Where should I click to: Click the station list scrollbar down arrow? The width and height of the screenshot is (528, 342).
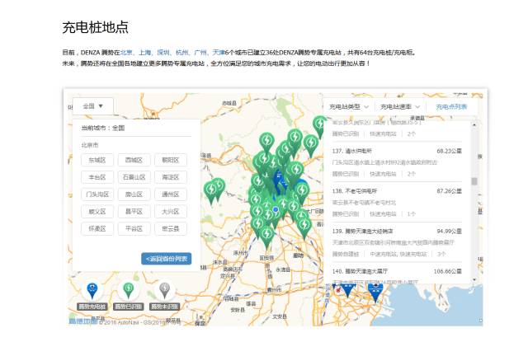pos(474,279)
